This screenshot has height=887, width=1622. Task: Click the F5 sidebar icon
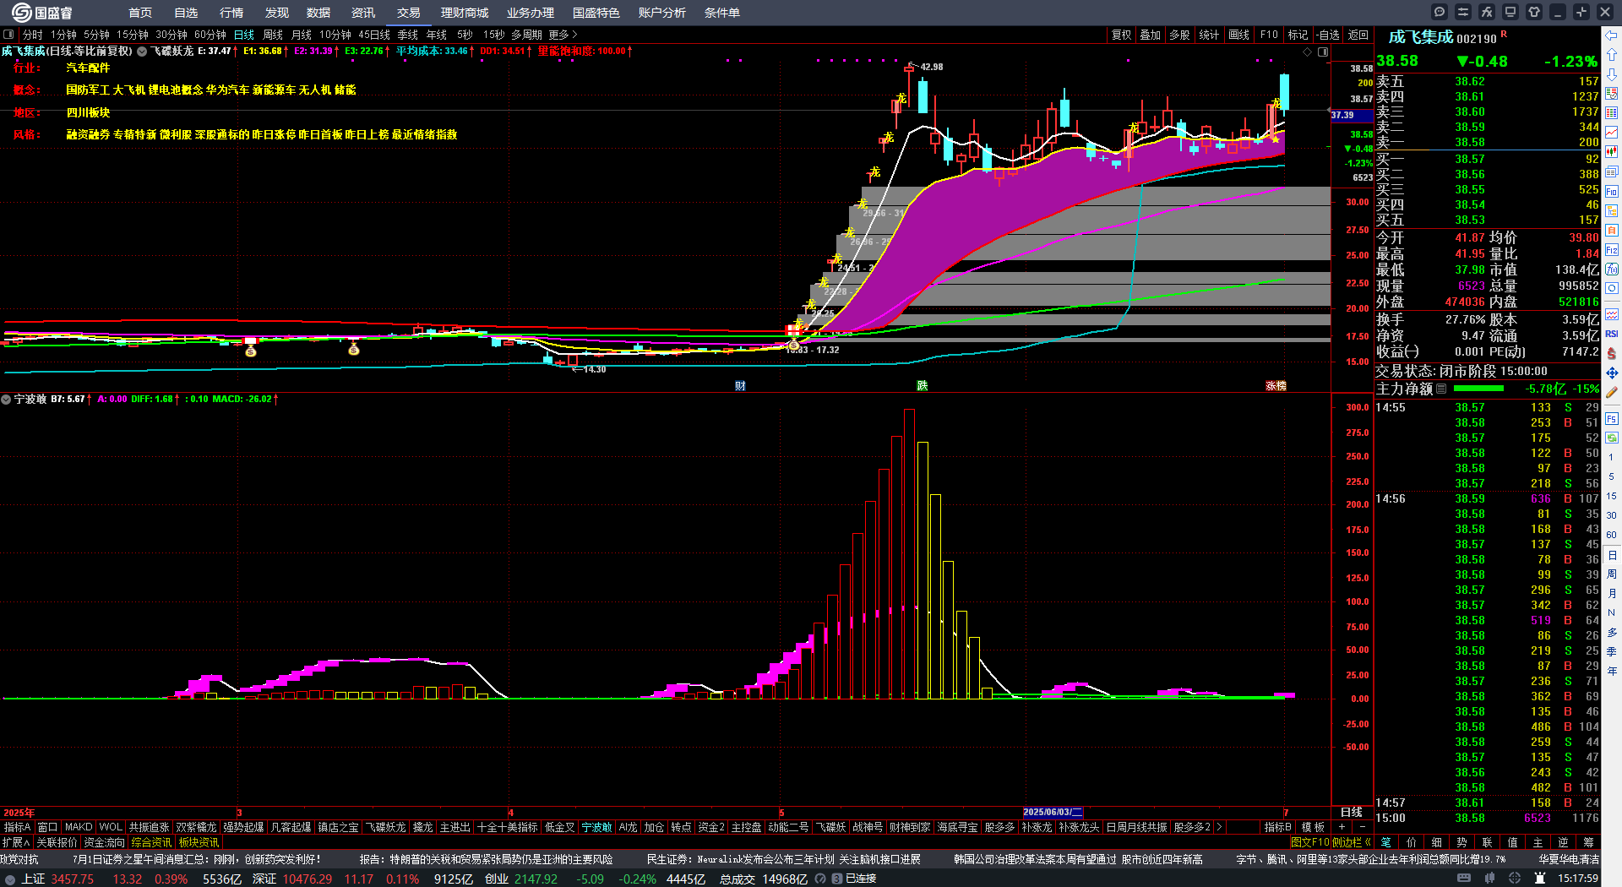(1612, 418)
